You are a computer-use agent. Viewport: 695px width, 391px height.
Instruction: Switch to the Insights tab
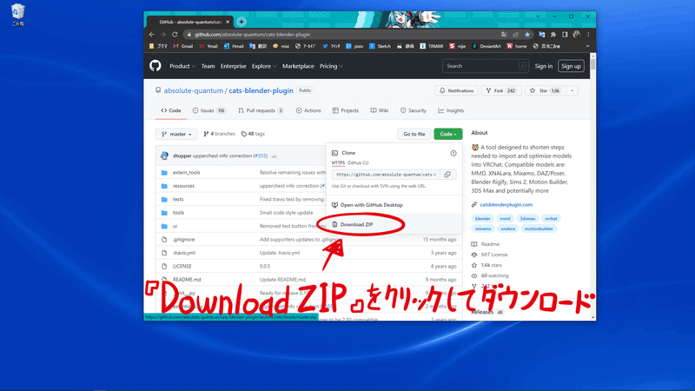(451, 110)
